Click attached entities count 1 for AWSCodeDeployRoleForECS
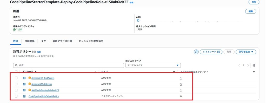The width and height of the screenshot is (266, 103). point(181,90)
